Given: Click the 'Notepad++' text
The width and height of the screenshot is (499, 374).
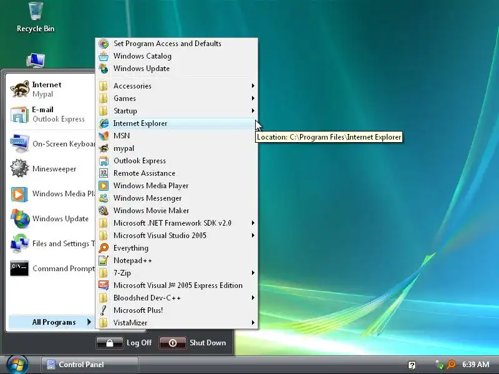Looking at the screenshot, I should point(133,261).
